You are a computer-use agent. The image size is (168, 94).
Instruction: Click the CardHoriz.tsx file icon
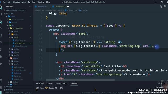tap(13, 40)
